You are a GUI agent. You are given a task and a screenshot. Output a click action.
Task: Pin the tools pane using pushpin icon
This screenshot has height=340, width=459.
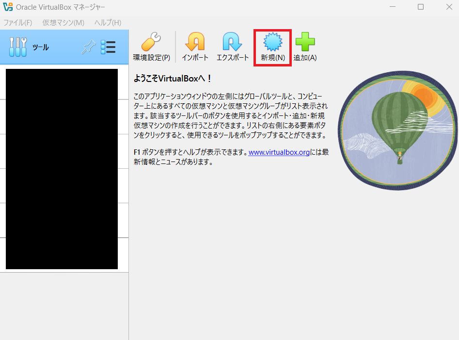pos(88,47)
